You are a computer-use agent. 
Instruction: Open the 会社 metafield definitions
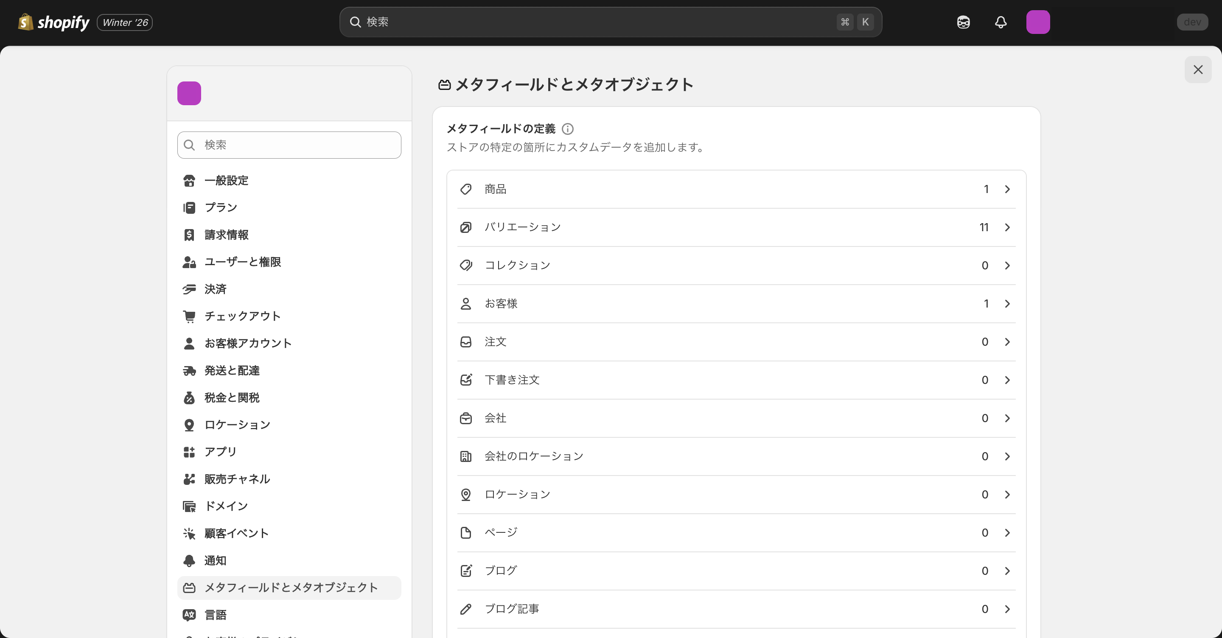pyautogui.click(x=1007, y=418)
